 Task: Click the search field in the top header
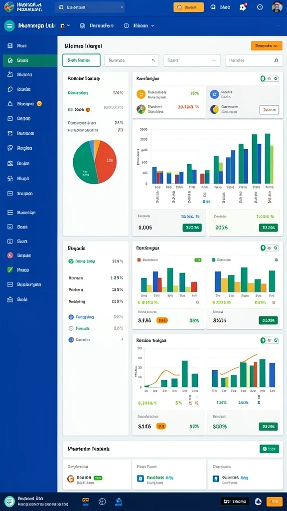[x=90, y=7]
